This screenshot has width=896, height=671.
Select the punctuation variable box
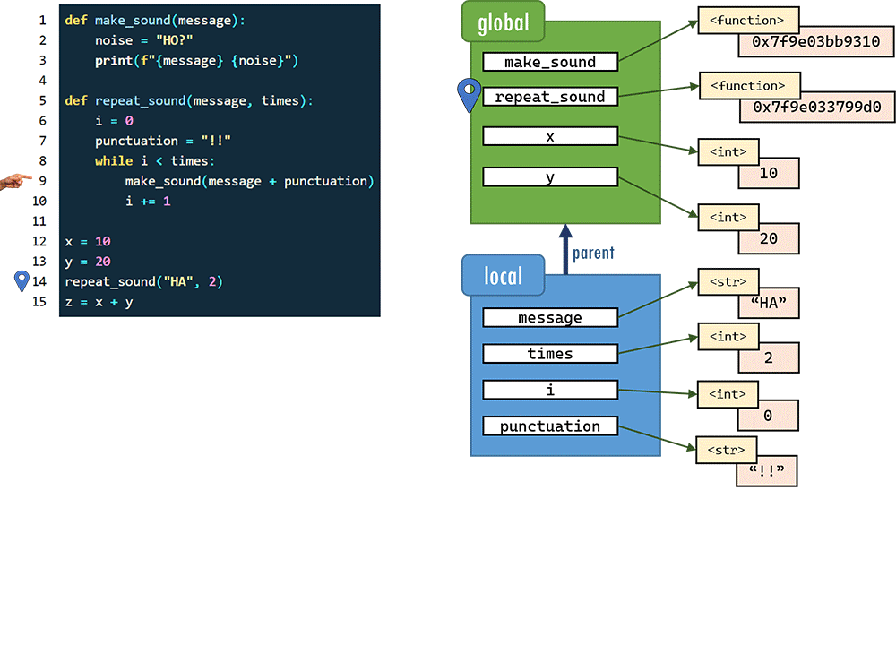click(550, 426)
